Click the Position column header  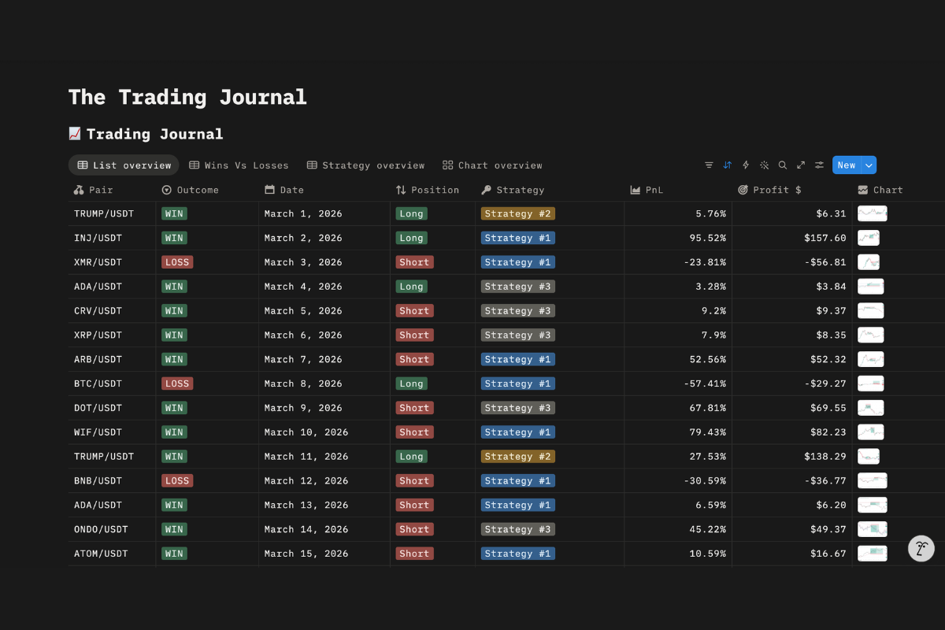(x=428, y=190)
